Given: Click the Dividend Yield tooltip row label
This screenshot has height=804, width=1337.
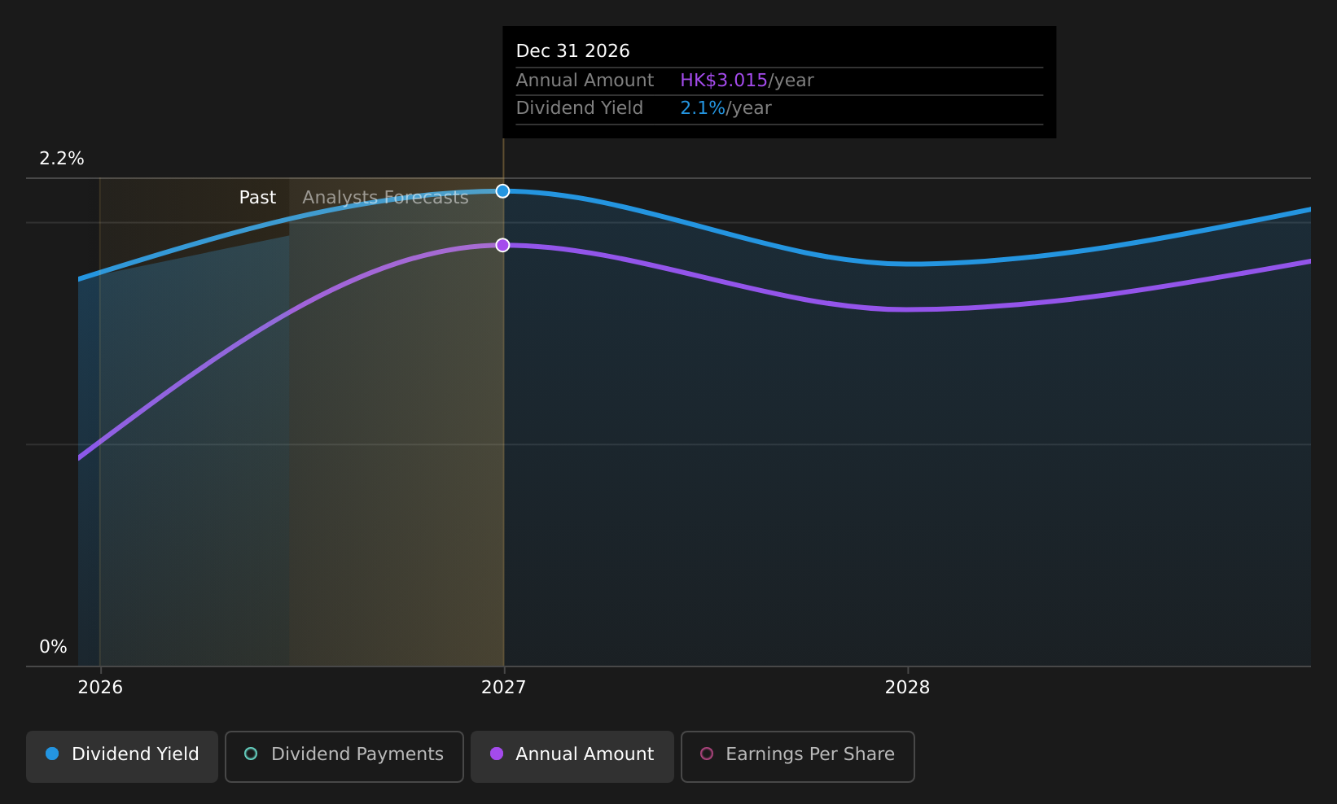Looking at the screenshot, I should 580,108.
